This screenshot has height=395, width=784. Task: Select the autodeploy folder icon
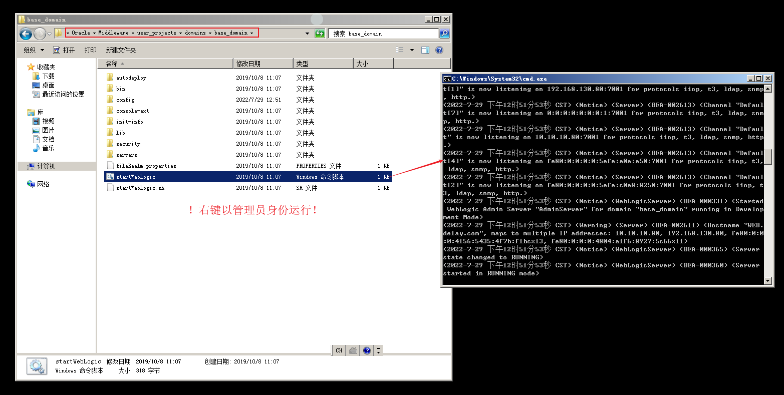[x=110, y=78]
